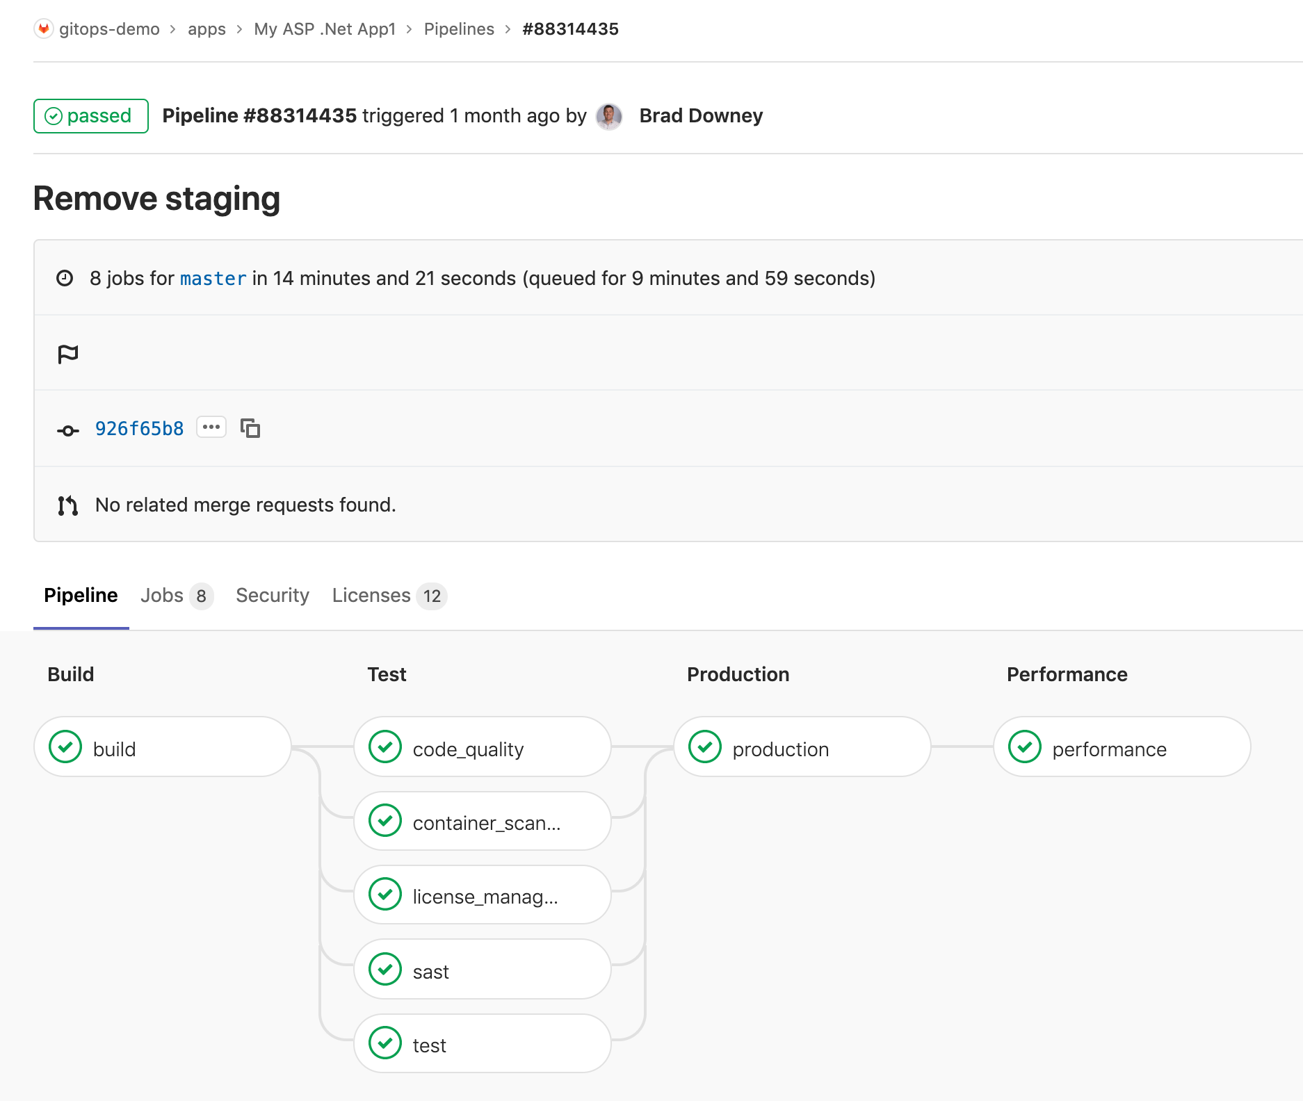Click the Licenses count badge 12
This screenshot has width=1303, height=1101.
point(432,596)
